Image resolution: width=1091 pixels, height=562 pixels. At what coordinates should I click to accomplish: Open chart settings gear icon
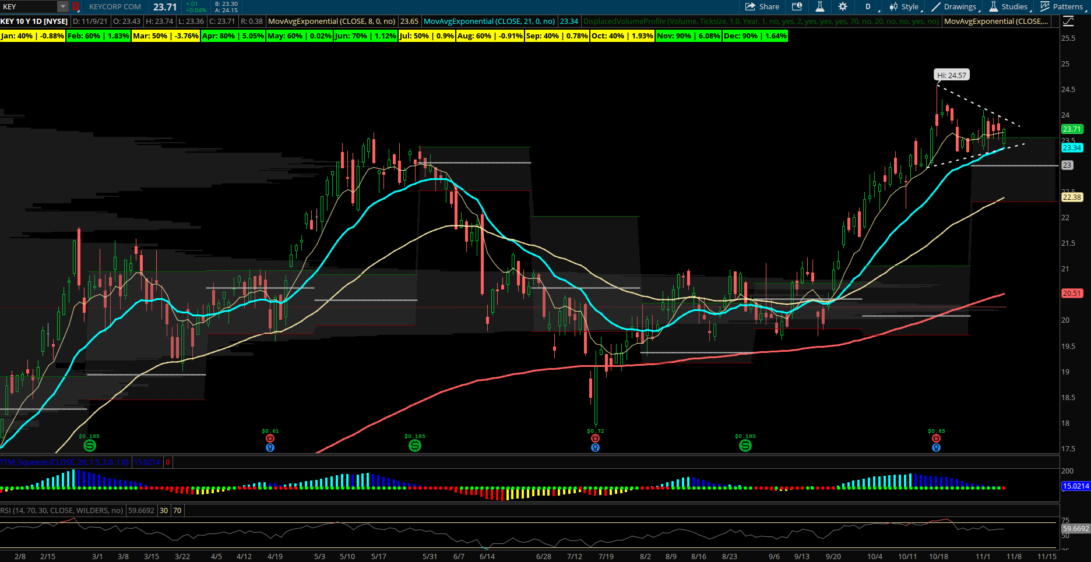tap(843, 7)
